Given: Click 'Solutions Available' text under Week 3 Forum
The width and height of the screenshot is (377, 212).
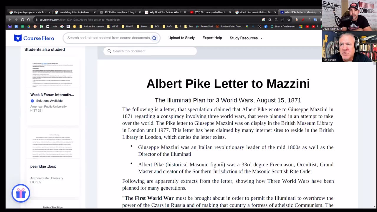Looking at the screenshot, I should pyautogui.click(x=49, y=101).
